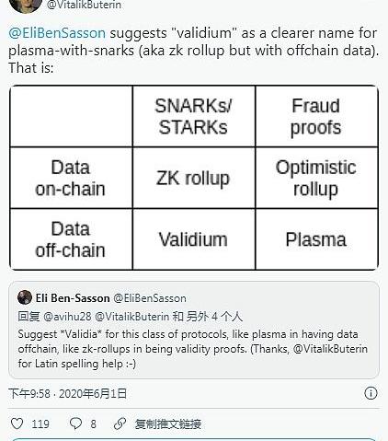This screenshot has height=441, width=388.
Task: Open the rollup comparison table image
Action: coord(194,178)
